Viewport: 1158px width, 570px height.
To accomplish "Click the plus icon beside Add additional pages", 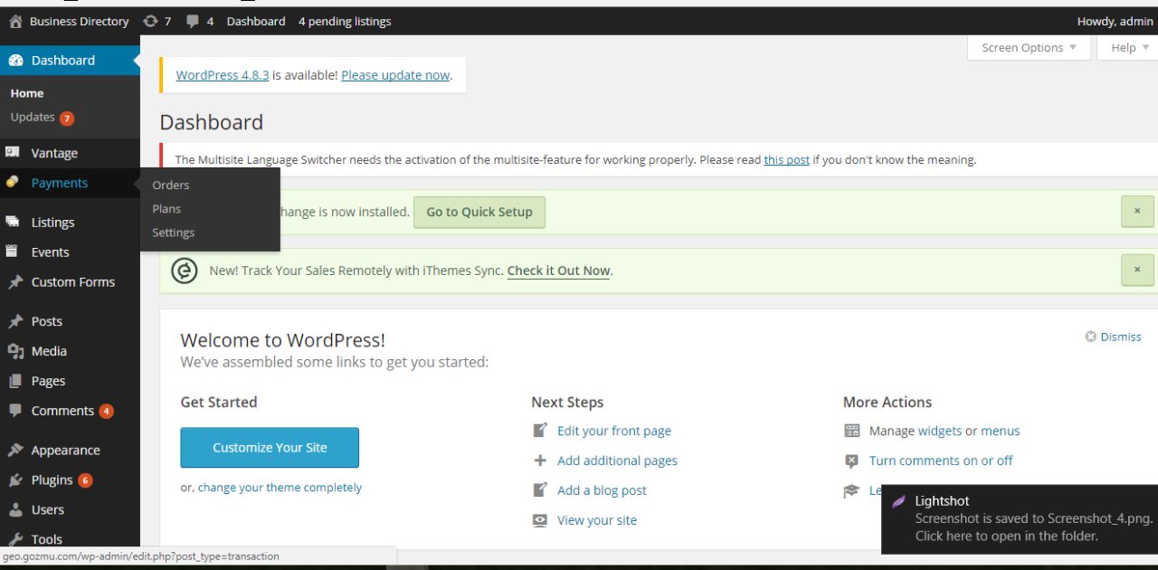I will coord(540,461).
